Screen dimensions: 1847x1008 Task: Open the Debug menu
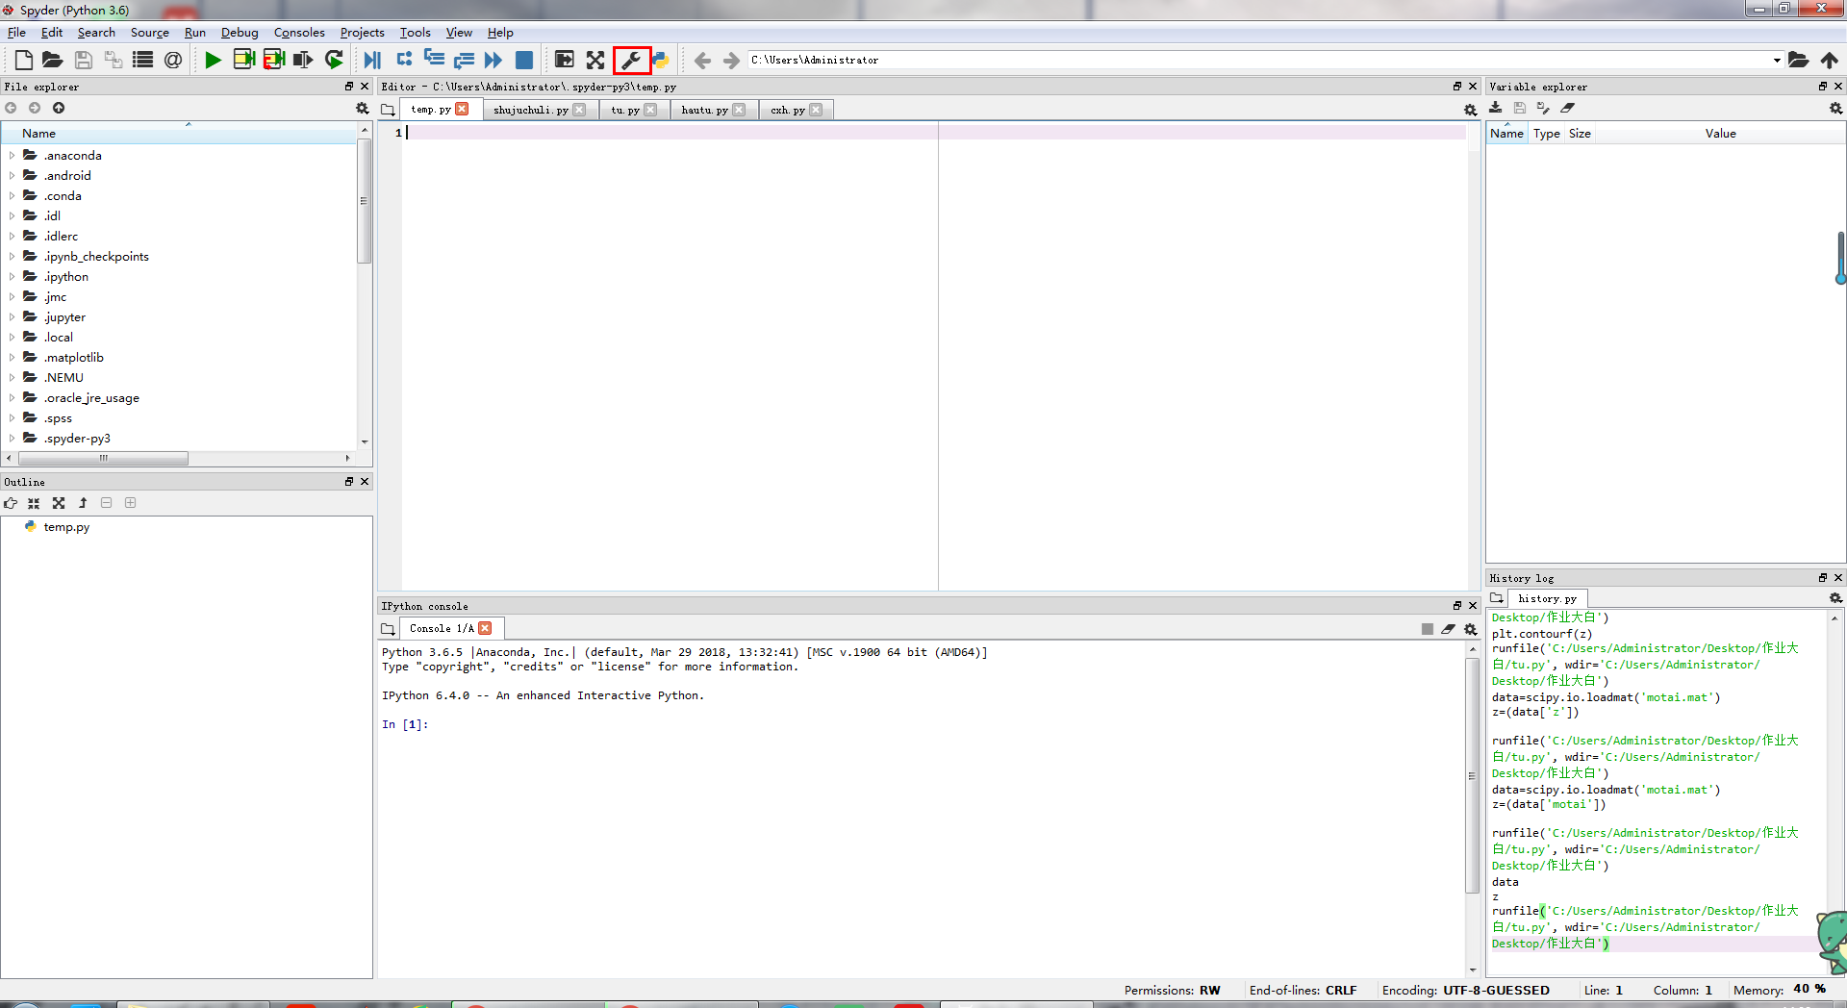point(240,32)
